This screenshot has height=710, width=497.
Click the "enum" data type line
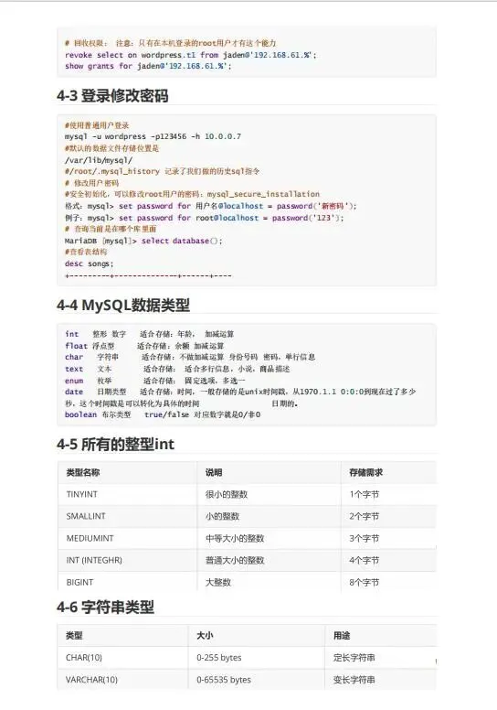click(x=155, y=381)
